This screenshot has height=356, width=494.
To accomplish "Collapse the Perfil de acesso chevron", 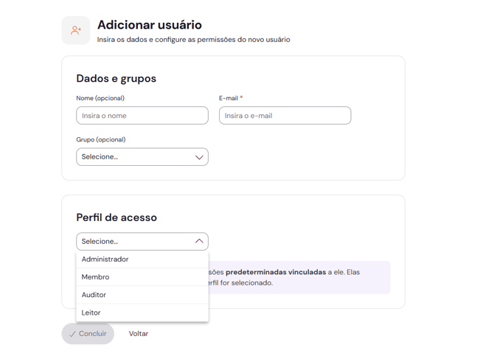I will pyautogui.click(x=199, y=241).
